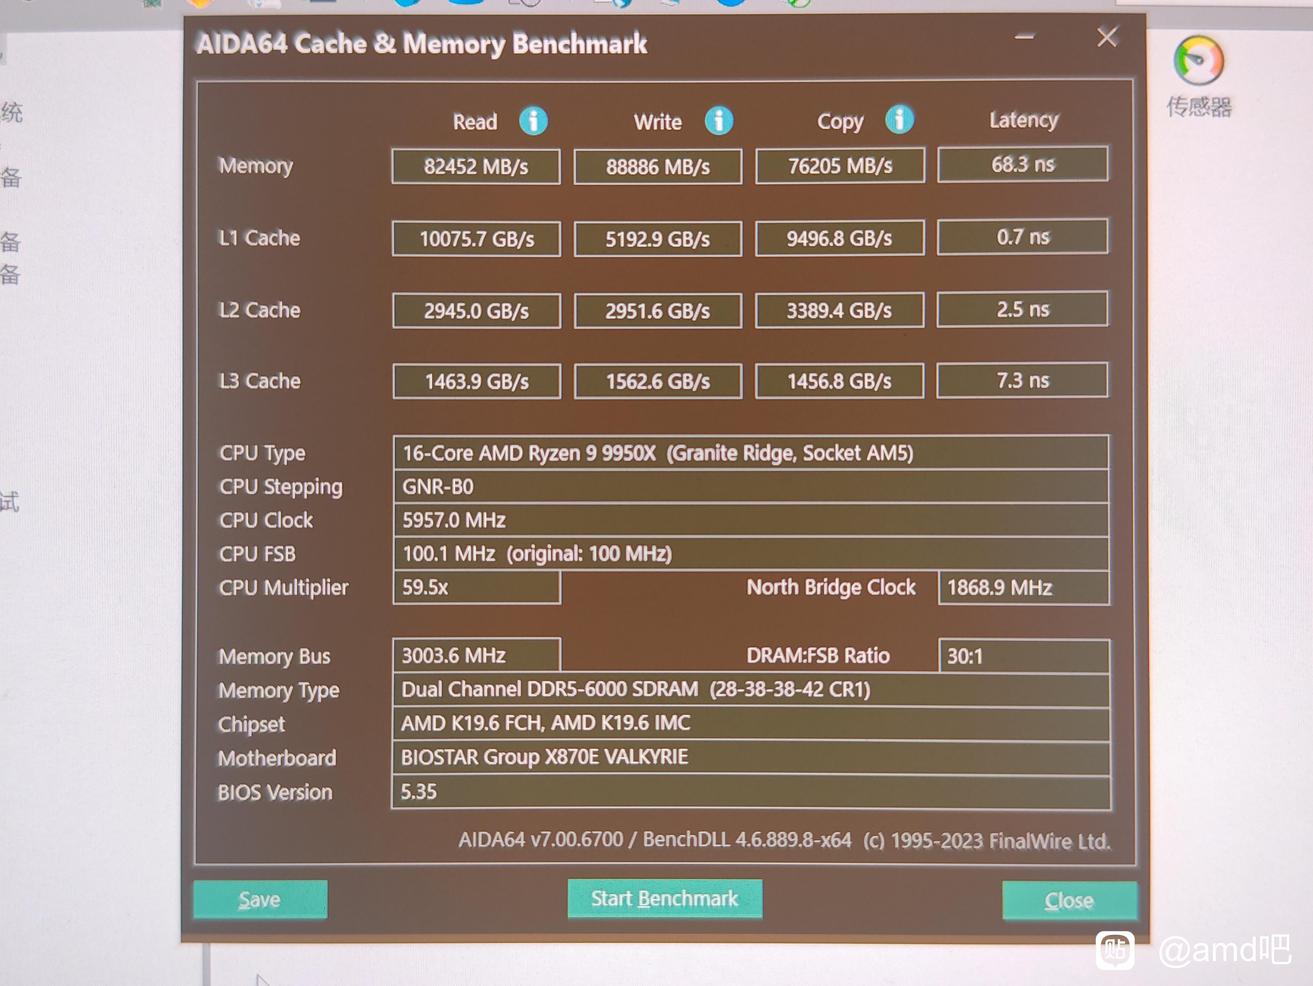The image size is (1313, 986).
Task: Click the Save button
Action: point(260,899)
